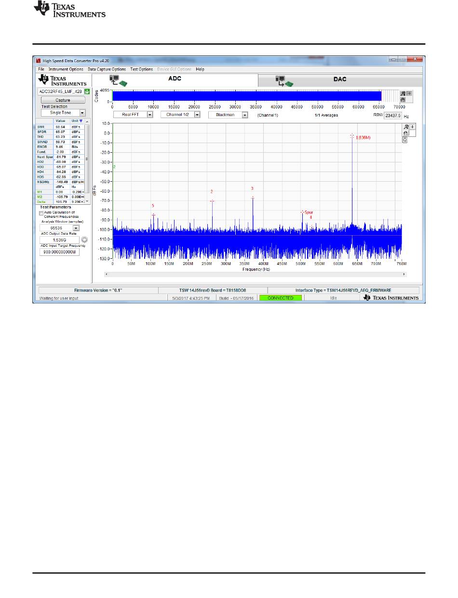Open the Real FFT plot type dropdown
This screenshot has height=598, width=458.
(x=150, y=115)
